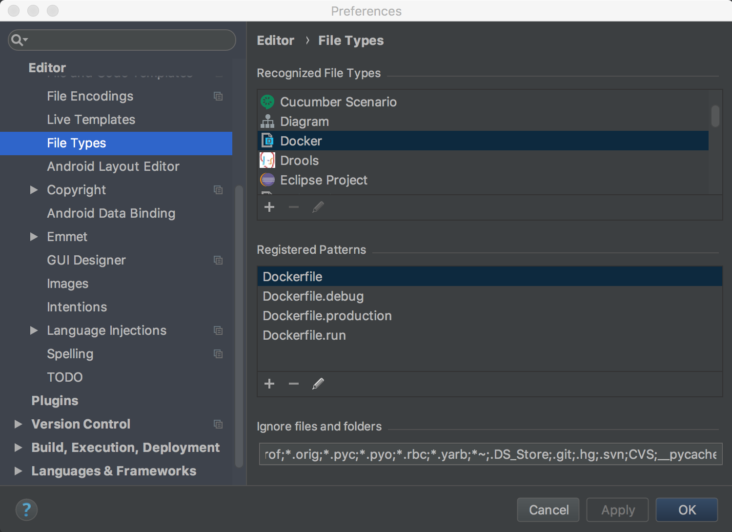Select the Dockerfile.run pattern

(x=490, y=335)
